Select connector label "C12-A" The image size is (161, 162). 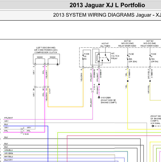94,87
